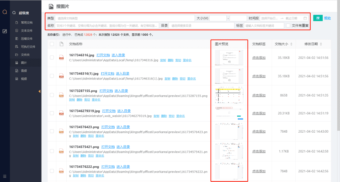340x182 pixels.
Task: Check the row for 1617346316.jpg
Action: (x=52, y=58)
